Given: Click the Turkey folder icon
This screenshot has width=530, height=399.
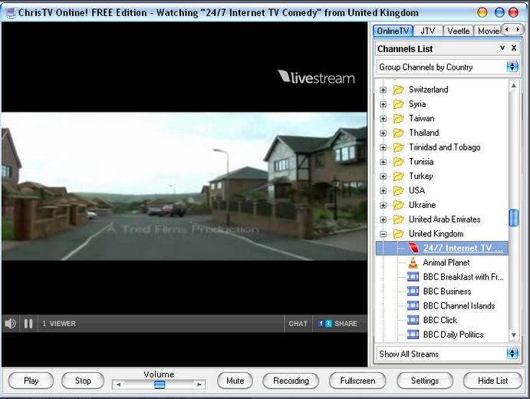Looking at the screenshot, I should point(399,176).
